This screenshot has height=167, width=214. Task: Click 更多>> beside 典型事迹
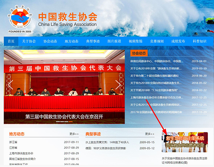click(150, 134)
